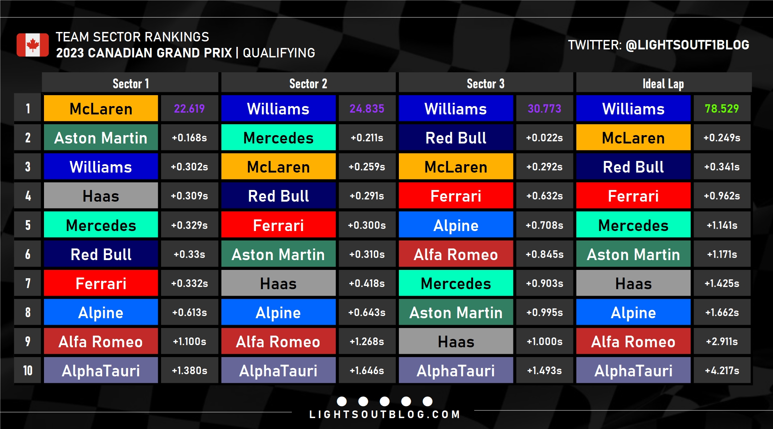The height and width of the screenshot is (429, 773).
Task: Open the @LIGHTSOUTF1BLOG Twitter handle
Action: tap(687, 45)
